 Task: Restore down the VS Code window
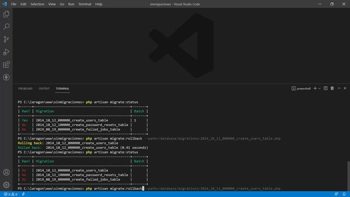332,4
